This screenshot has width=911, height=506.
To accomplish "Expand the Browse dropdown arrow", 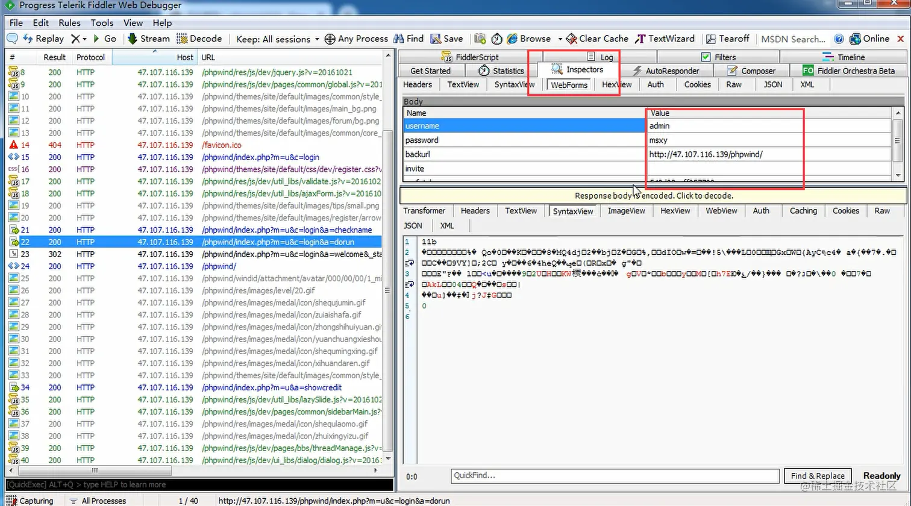I will click(x=560, y=39).
